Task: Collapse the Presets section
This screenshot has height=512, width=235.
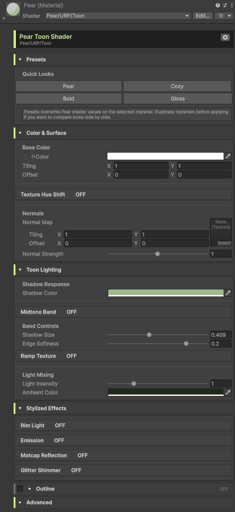Action: (20, 59)
